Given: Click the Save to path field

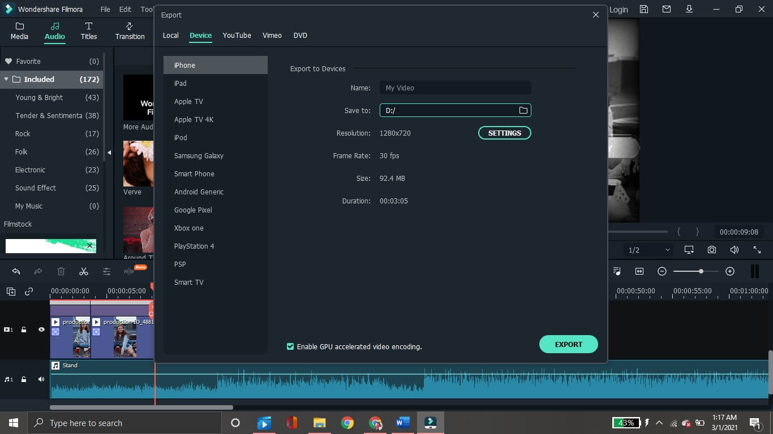Looking at the screenshot, I should [x=456, y=110].
